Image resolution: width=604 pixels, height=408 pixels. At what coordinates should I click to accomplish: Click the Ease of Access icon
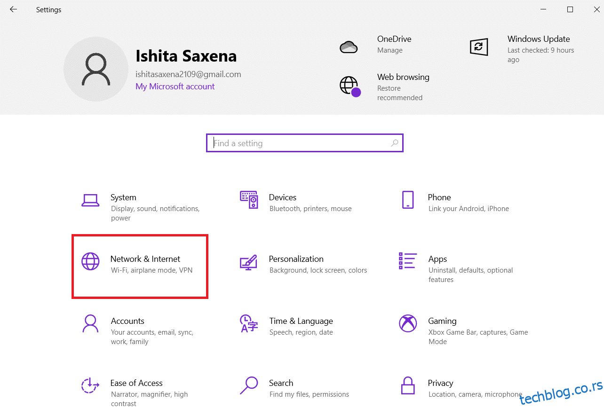pos(90,385)
